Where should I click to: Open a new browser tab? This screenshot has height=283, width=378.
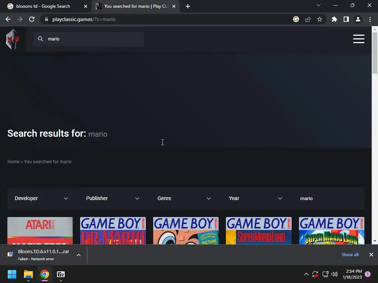188,6
